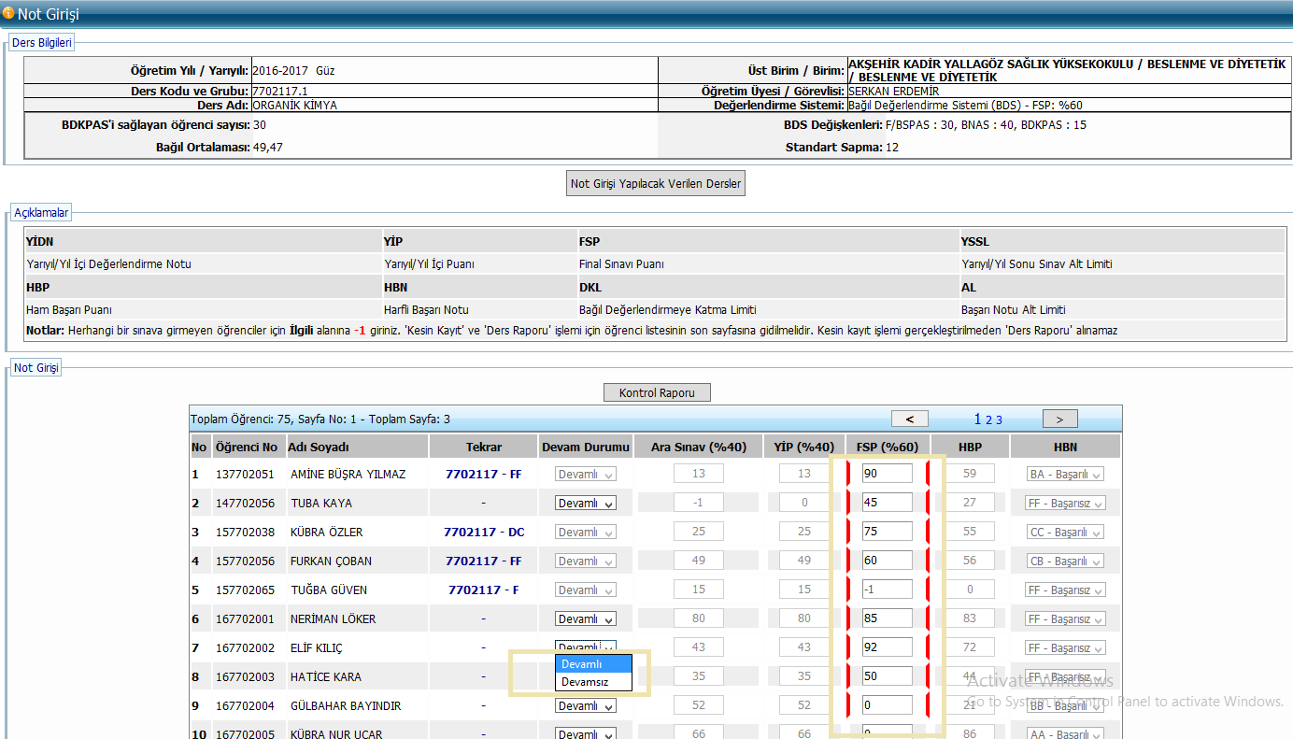Click course code value 7702117.1
This screenshot has width=1293, height=739.
(x=280, y=92)
